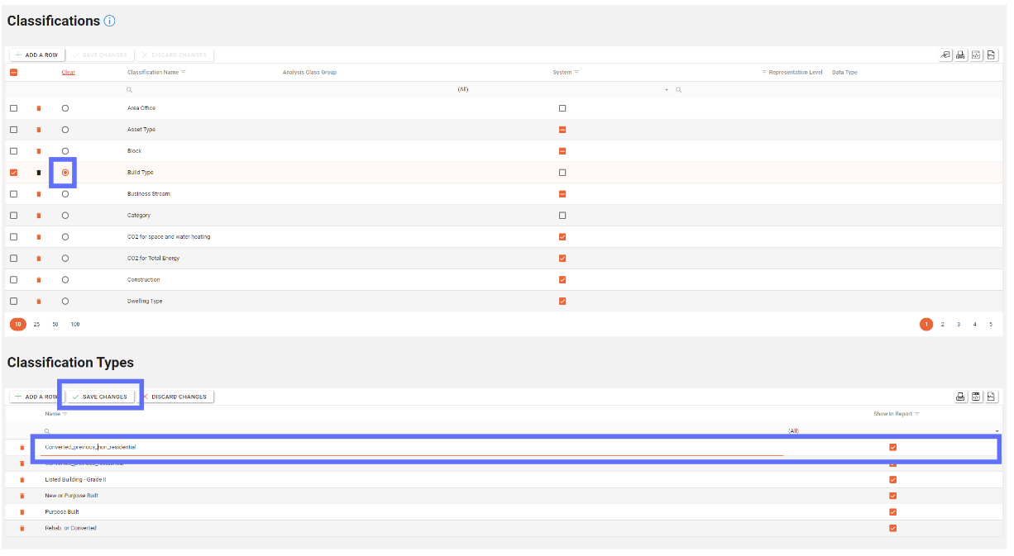Open the System column (All) filter dropdown
This screenshot has width=1014, height=556.
pyautogui.click(x=666, y=89)
